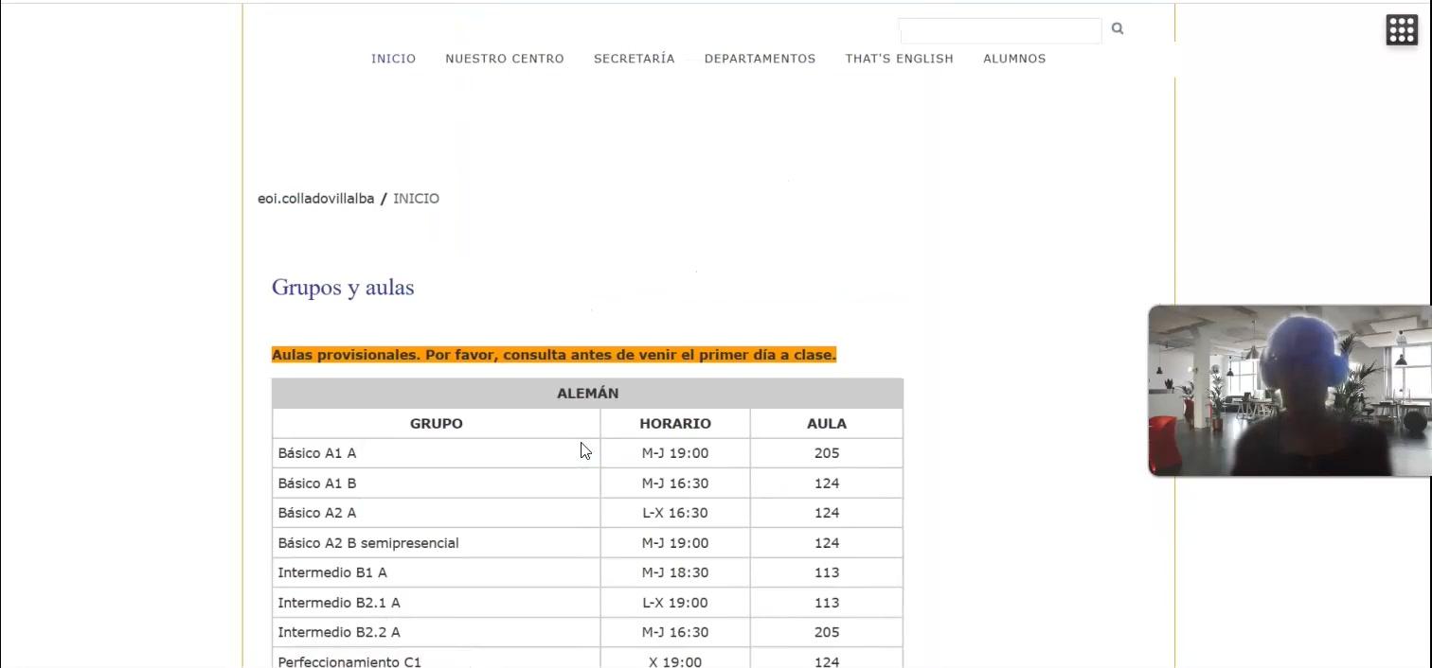
Task: Click the M-J 18:30 schedule cell
Action: [675, 572]
